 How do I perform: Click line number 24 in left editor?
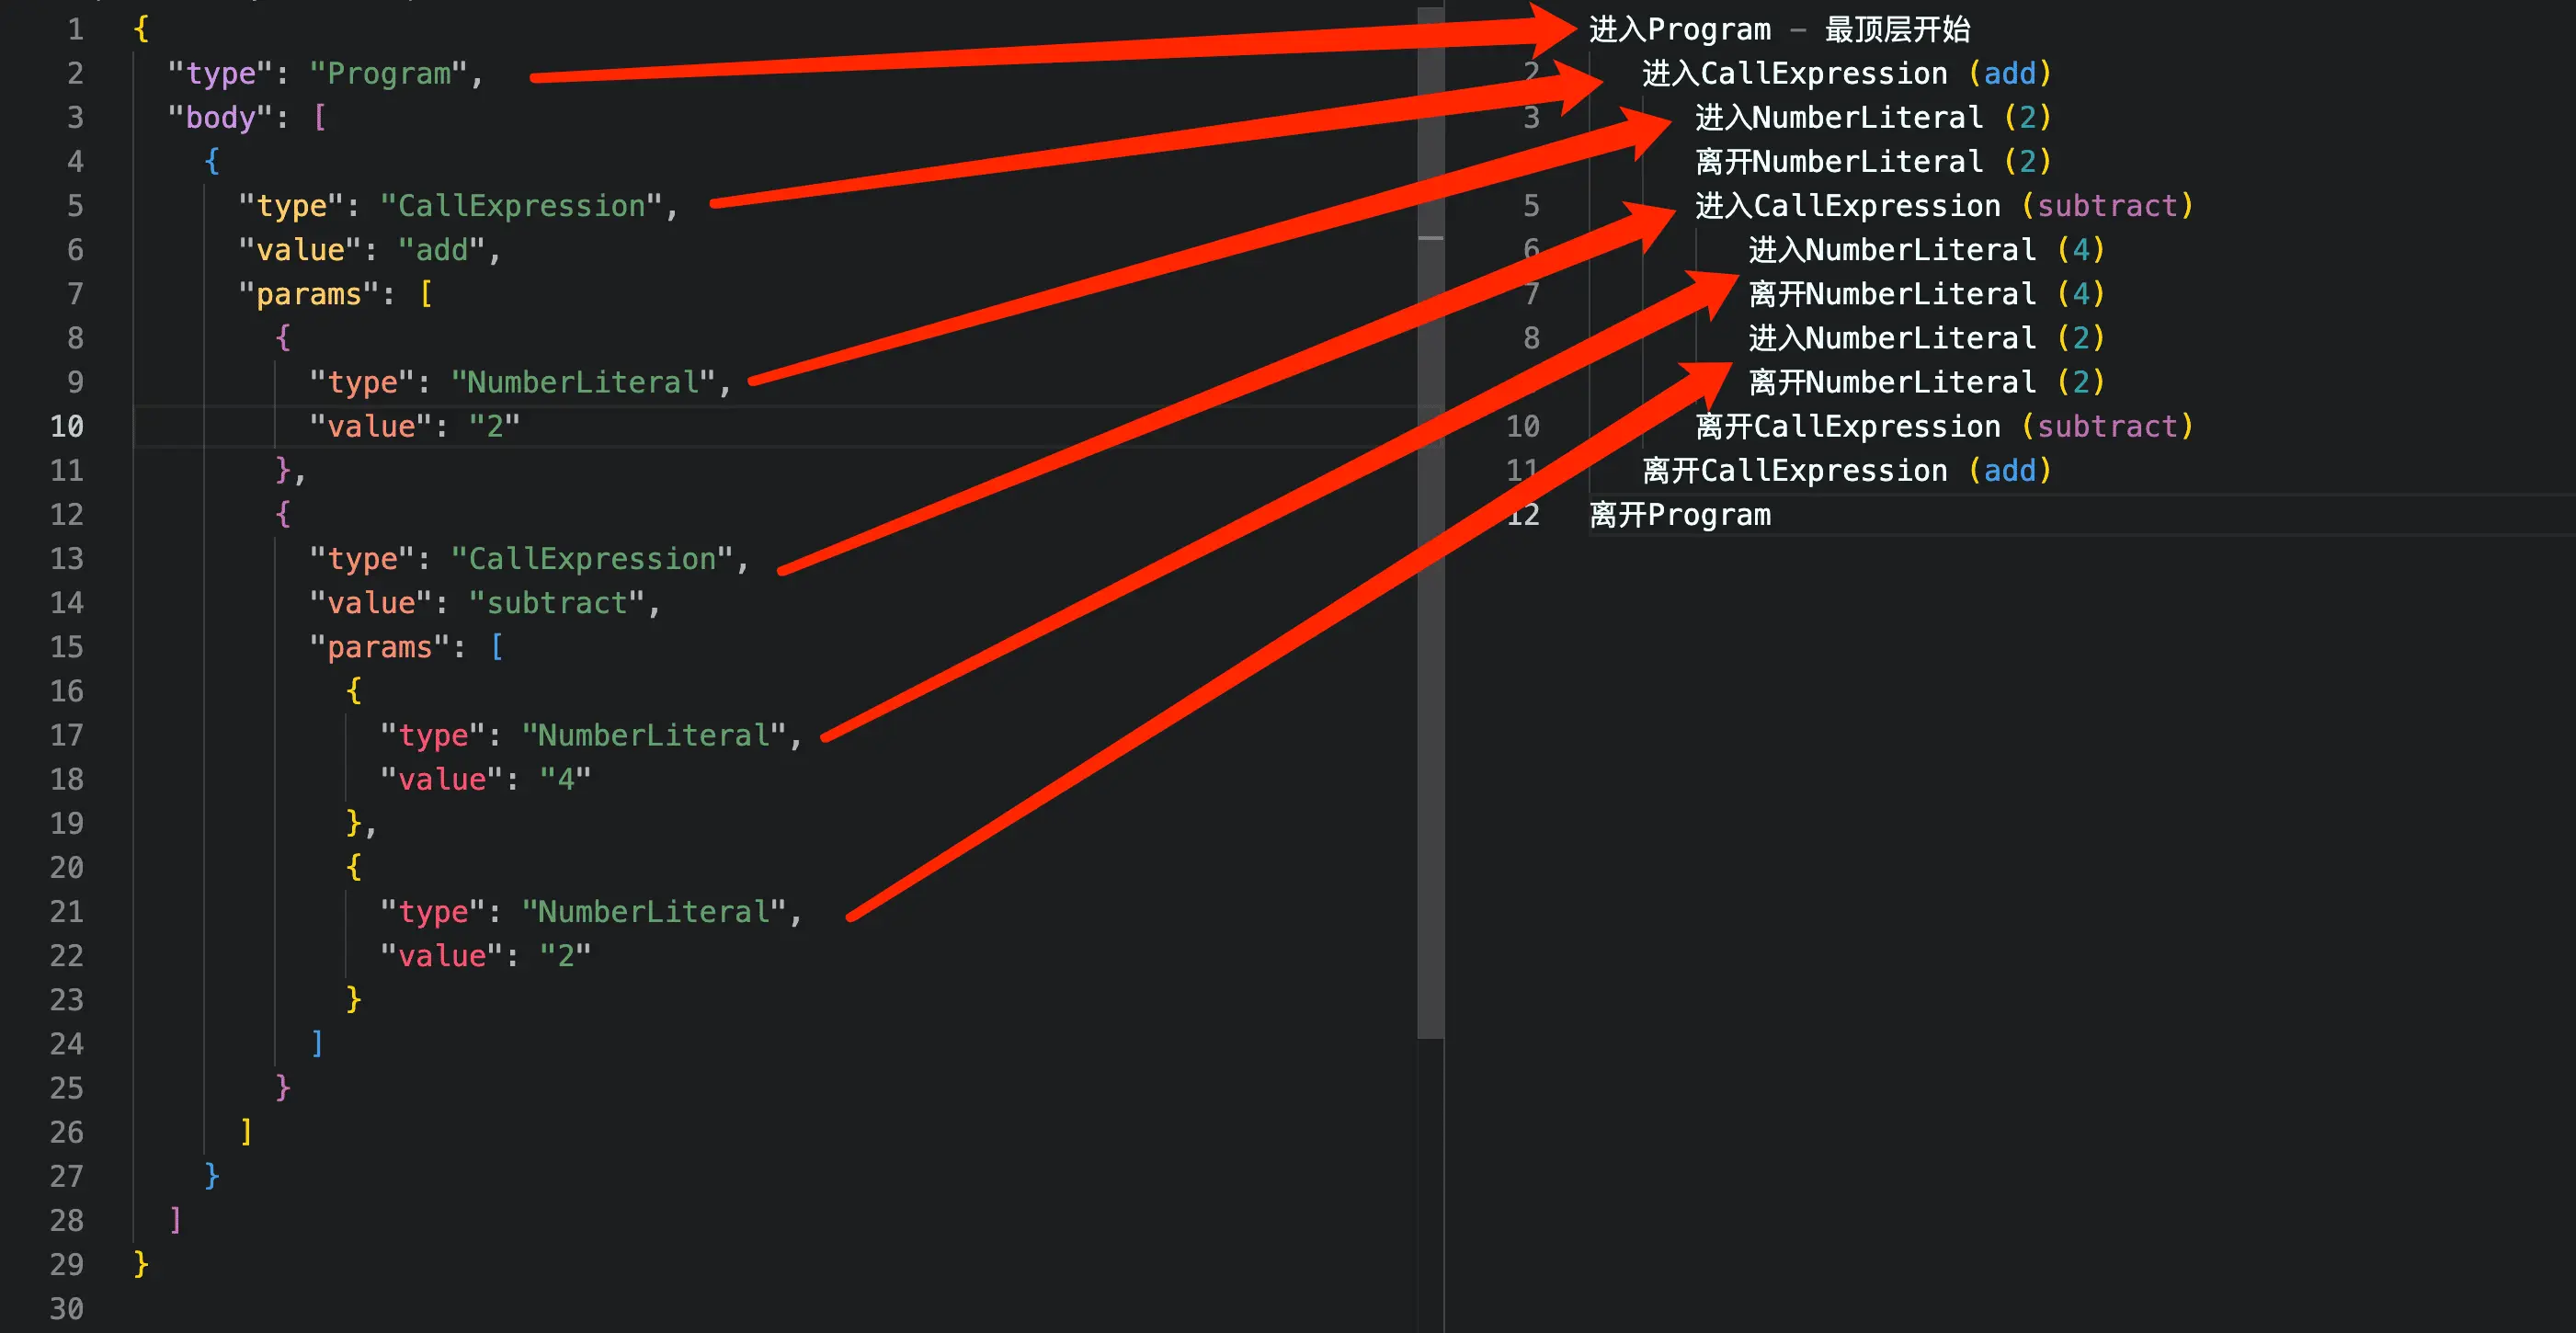67,1044
